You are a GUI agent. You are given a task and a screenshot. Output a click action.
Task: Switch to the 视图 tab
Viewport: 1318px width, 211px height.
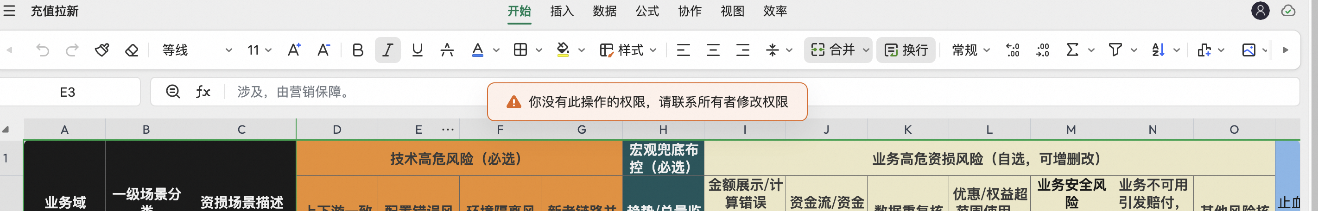point(732,11)
